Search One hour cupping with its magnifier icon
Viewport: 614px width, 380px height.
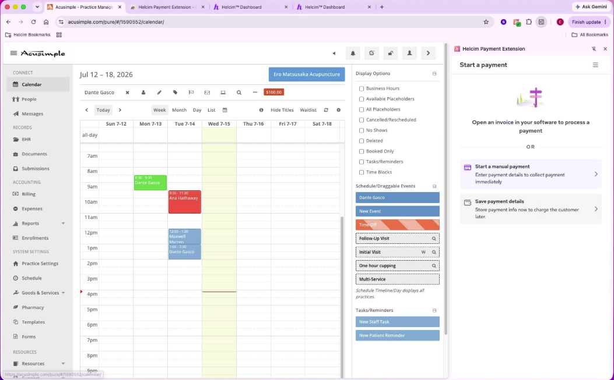434,266
